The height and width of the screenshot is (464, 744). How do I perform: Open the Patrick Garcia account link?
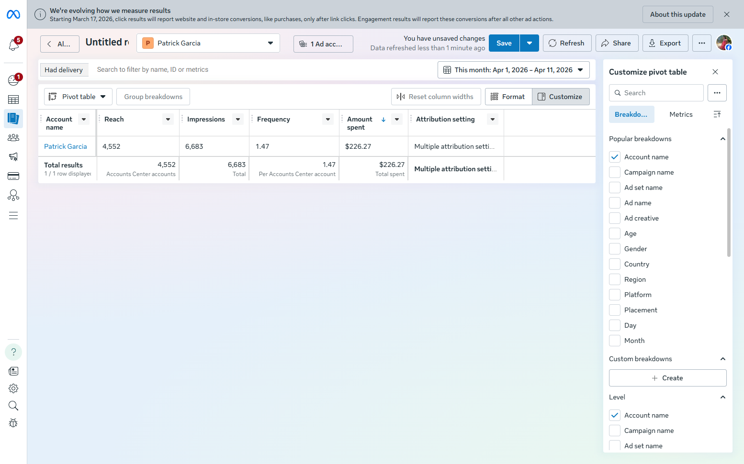click(66, 146)
